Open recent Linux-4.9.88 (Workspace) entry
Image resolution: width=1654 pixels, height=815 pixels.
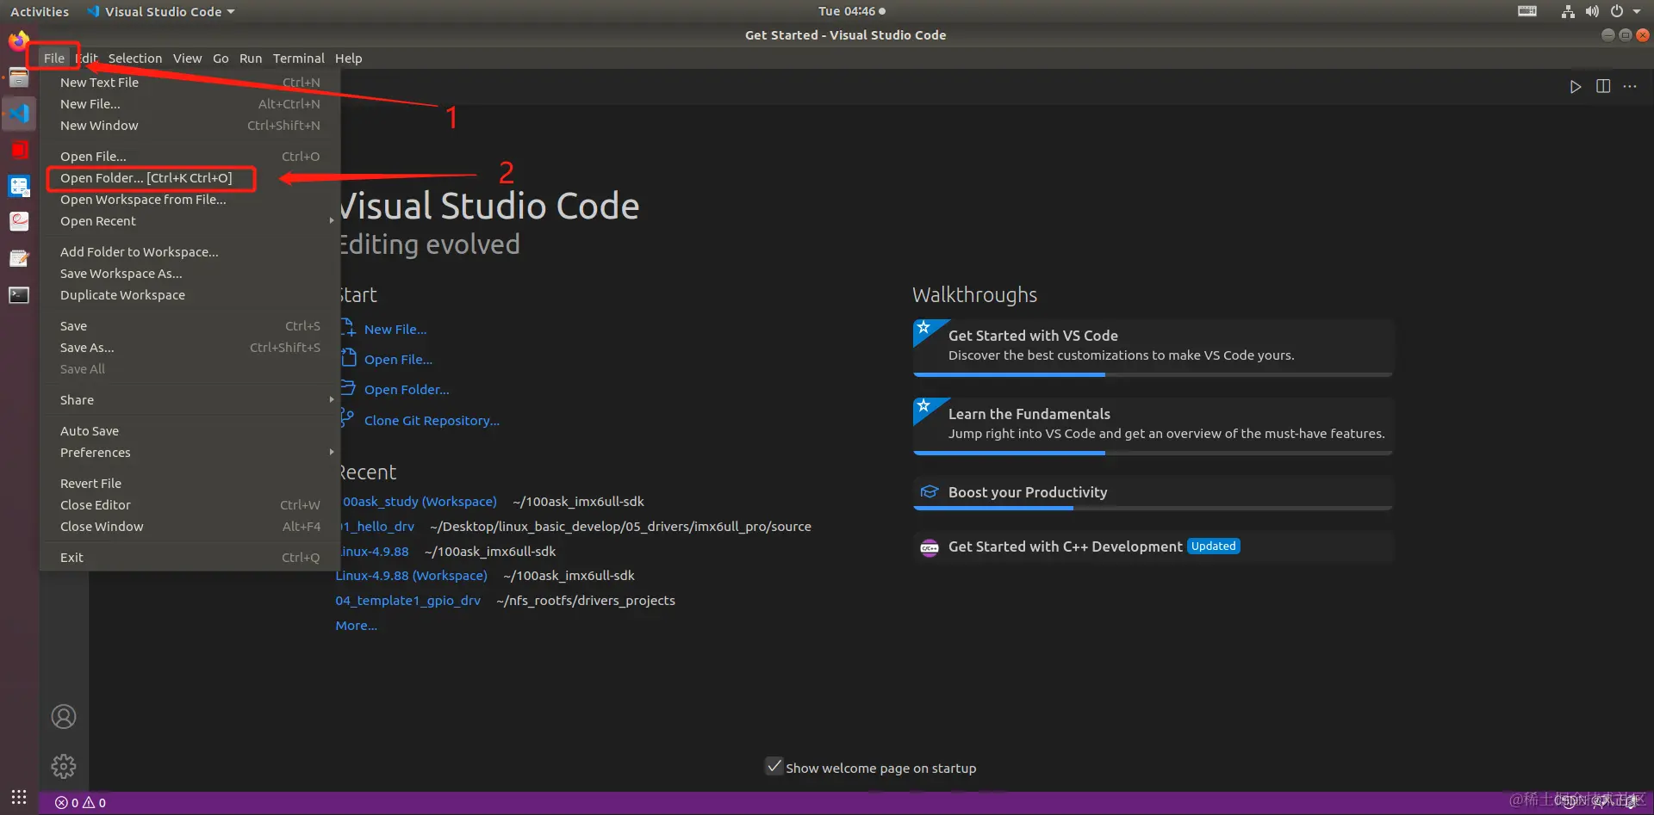coord(412,576)
